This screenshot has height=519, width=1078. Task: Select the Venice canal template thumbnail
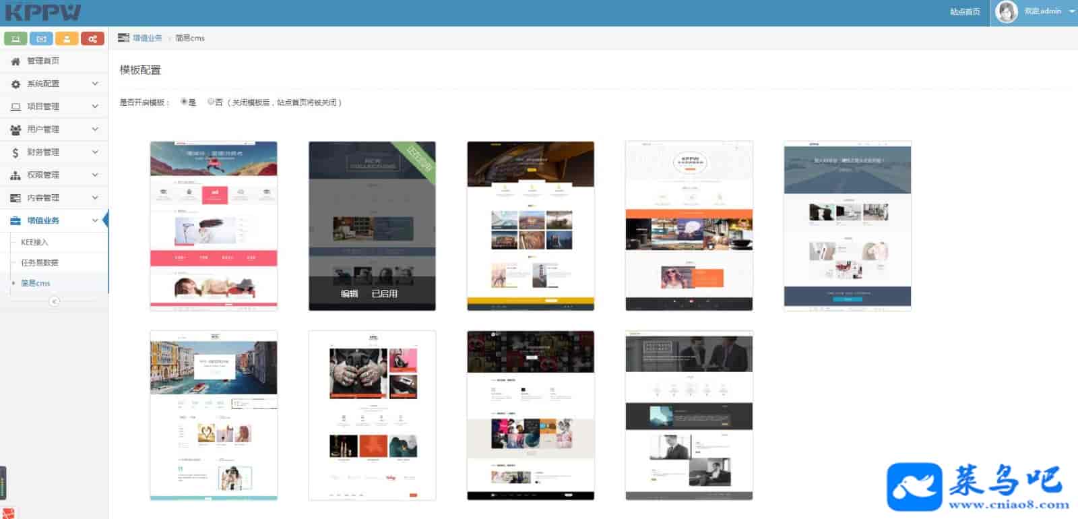click(x=214, y=415)
